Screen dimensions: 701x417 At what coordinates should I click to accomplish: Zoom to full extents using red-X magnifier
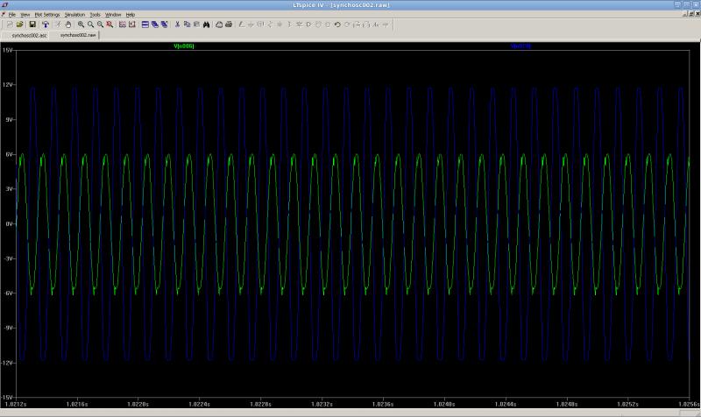tap(110, 25)
